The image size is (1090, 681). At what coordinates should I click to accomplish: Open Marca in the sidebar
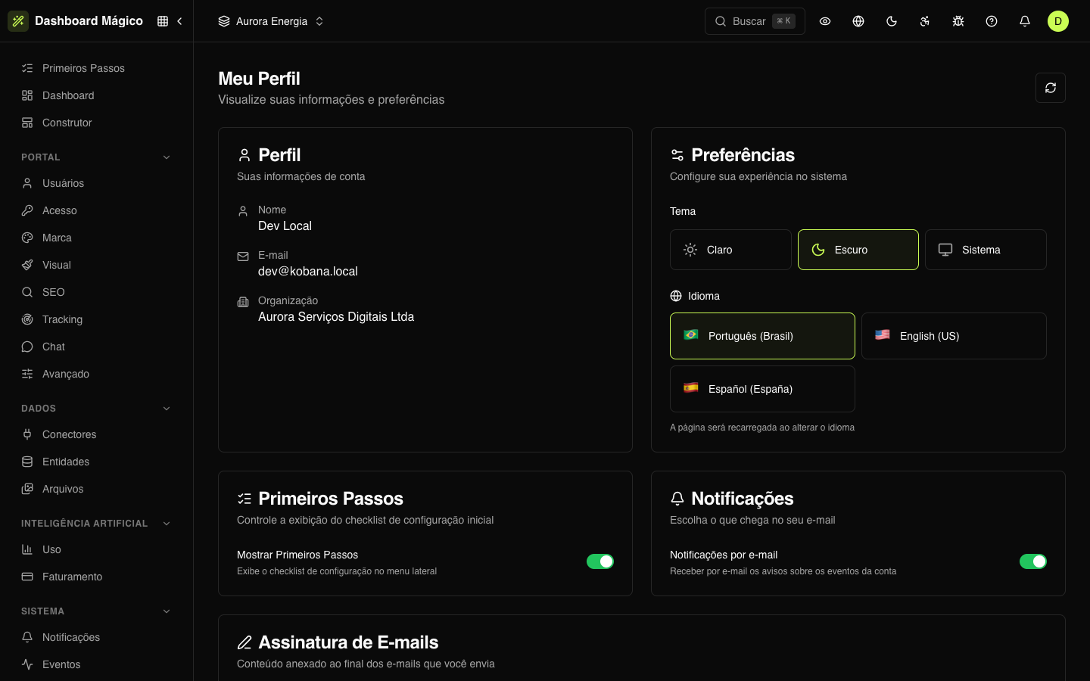(96, 238)
